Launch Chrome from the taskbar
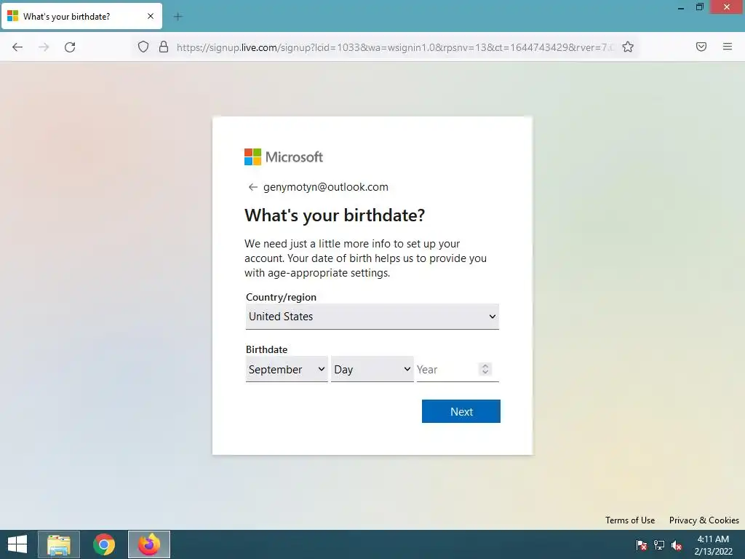Viewport: 745px width, 559px height. (x=103, y=544)
